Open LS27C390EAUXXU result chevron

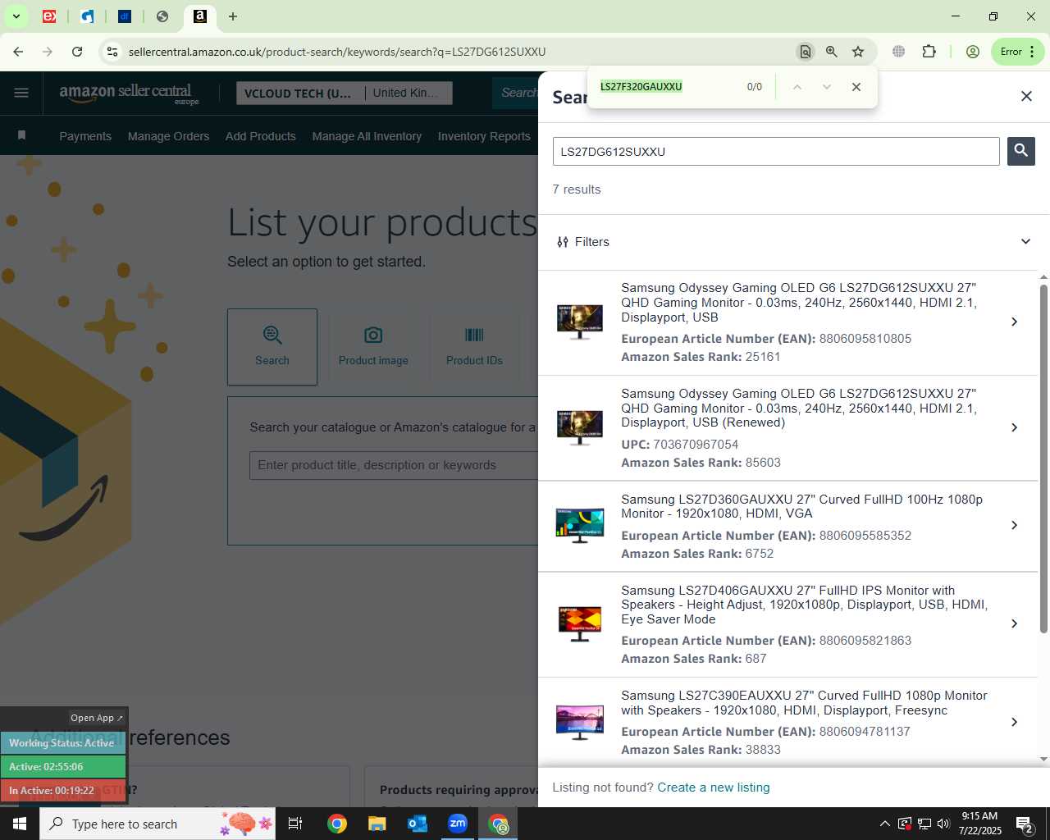click(1015, 722)
